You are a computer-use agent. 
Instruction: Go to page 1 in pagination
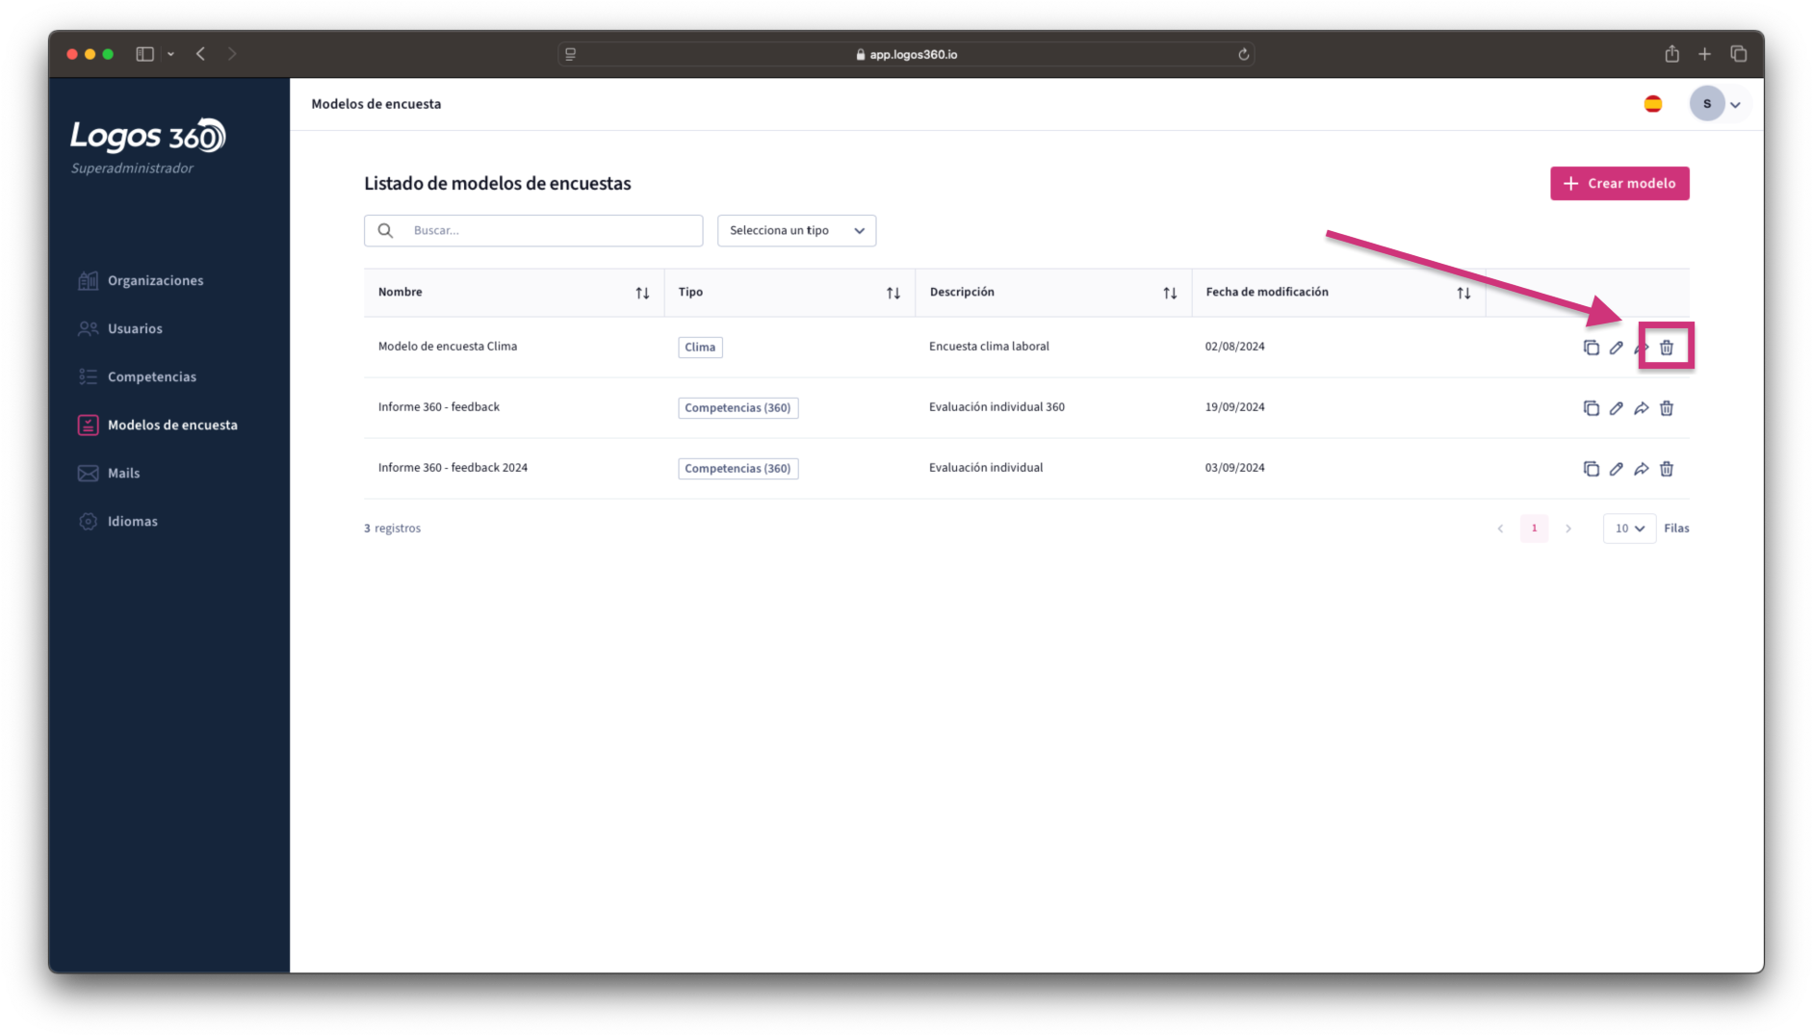click(x=1534, y=529)
